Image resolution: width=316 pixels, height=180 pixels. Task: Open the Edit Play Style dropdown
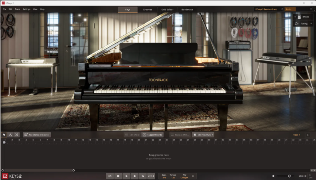click(203, 135)
